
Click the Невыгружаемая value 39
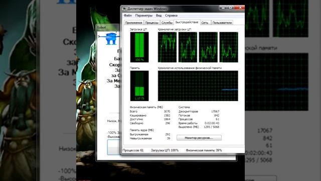pyautogui.click(x=169, y=138)
